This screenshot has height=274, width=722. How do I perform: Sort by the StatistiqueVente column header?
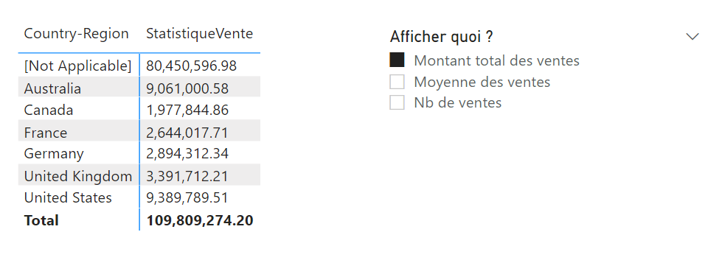(199, 34)
